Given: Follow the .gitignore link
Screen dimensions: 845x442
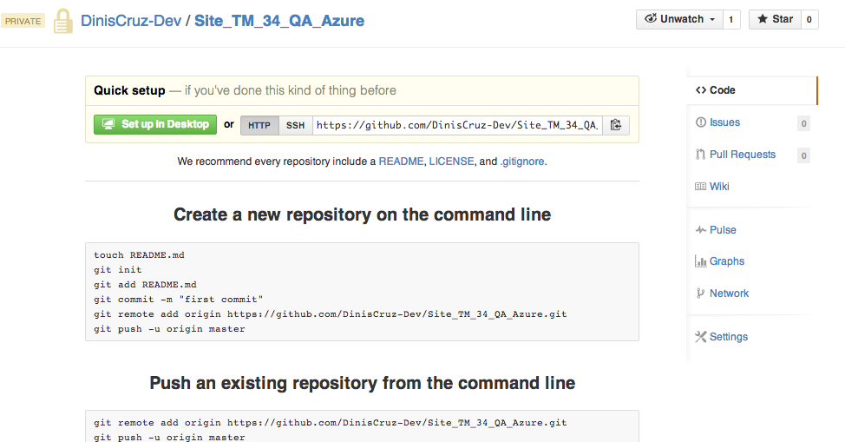Looking at the screenshot, I should 522,162.
